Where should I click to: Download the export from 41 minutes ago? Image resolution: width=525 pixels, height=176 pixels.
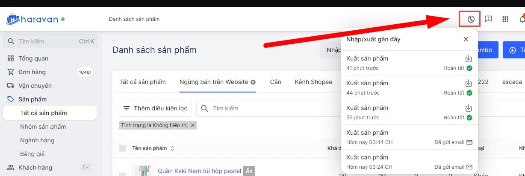(x=469, y=59)
